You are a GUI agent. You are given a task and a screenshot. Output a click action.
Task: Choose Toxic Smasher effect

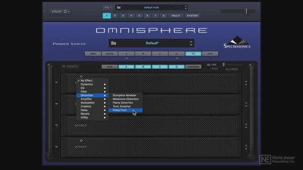pyautogui.click(x=125, y=106)
